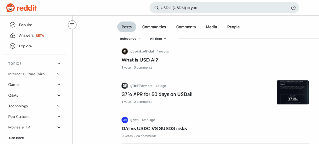Collapse sidebar with the hamburger button
Viewport: 319px width, 144px height.
(x=72, y=25)
